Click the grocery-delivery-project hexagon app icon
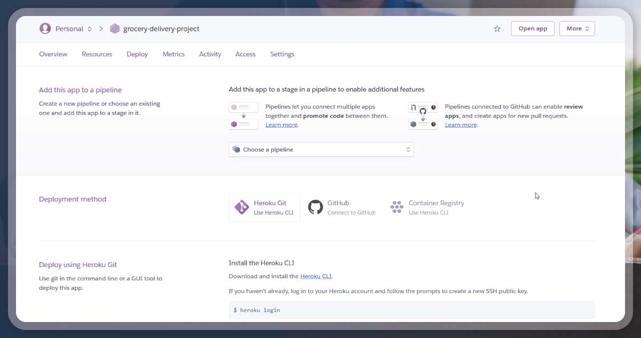The width and height of the screenshot is (641, 338). point(115,29)
